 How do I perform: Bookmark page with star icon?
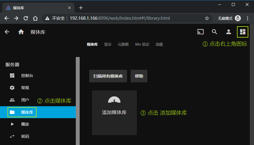coord(207,18)
